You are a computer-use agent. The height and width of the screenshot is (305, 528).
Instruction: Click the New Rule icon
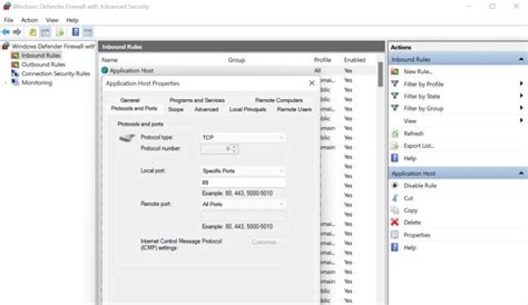point(395,71)
